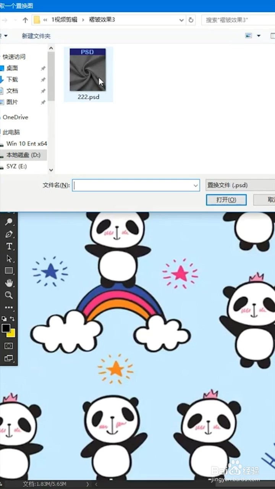The height and width of the screenshot is (489, 275).
Task: Click navigation pane scroll down arrow
Action: (x=51, y=171)
